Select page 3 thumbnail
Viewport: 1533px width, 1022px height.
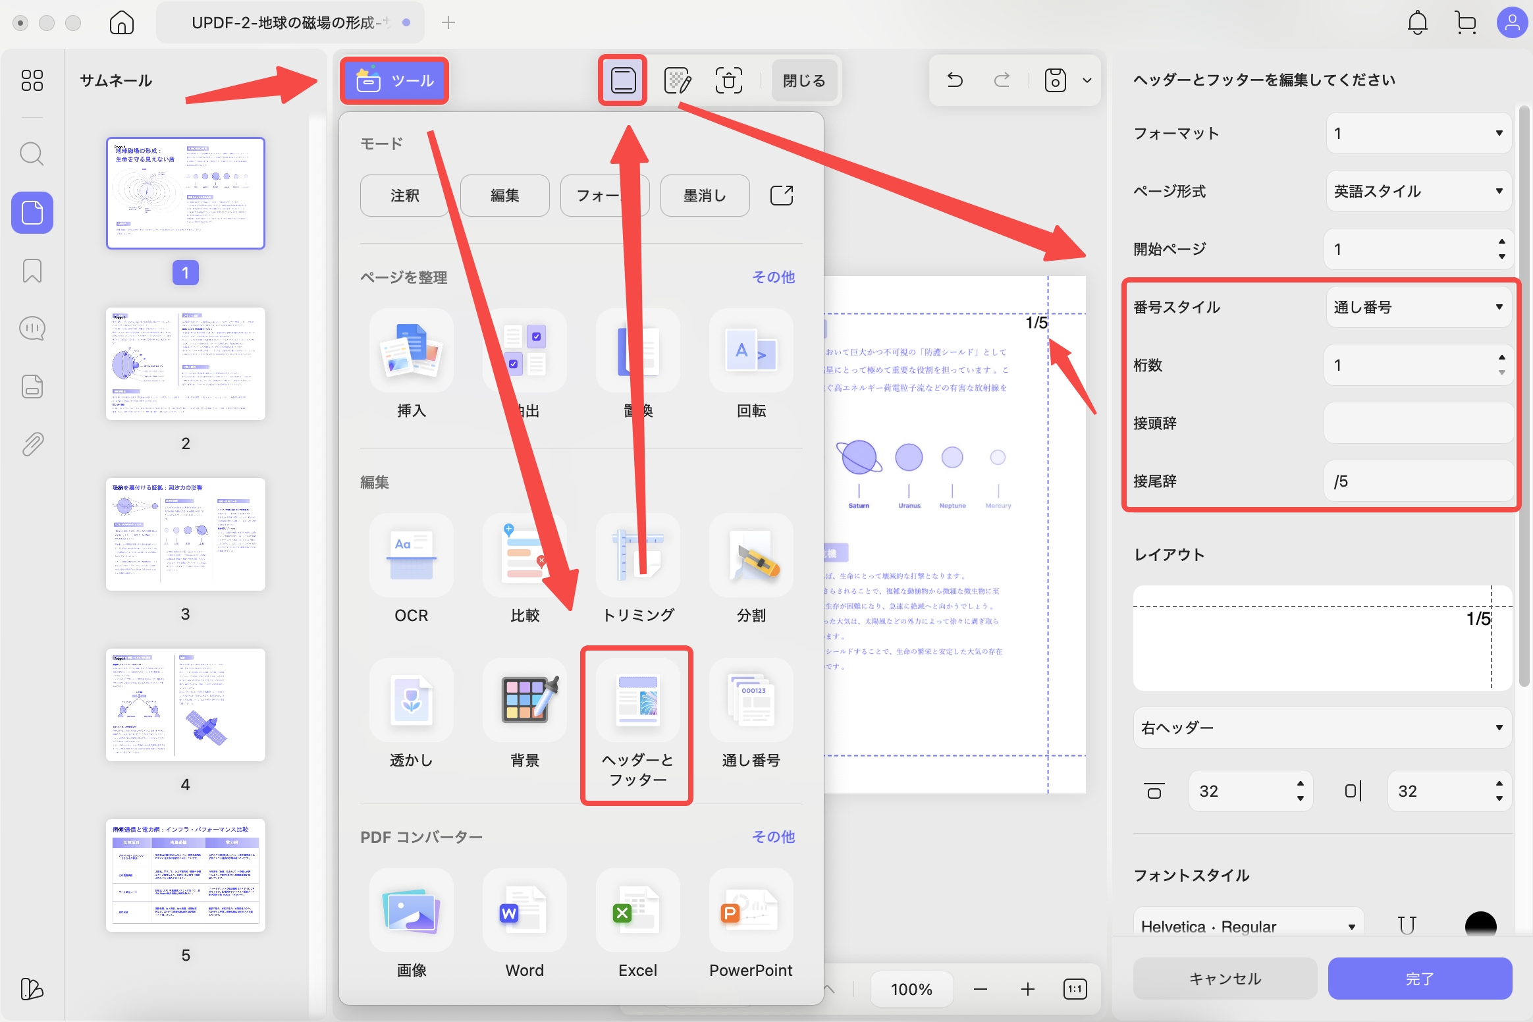click(186, 535)
